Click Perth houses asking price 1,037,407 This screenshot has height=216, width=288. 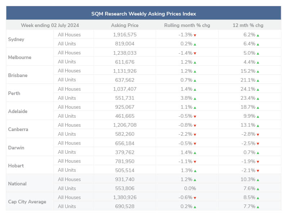pos(125,89)
